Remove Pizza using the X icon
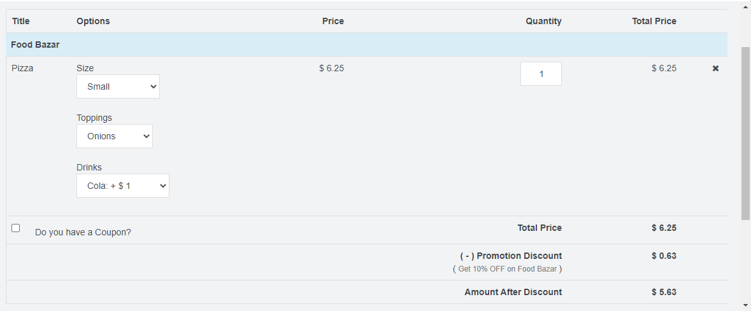 coord(715,69)
